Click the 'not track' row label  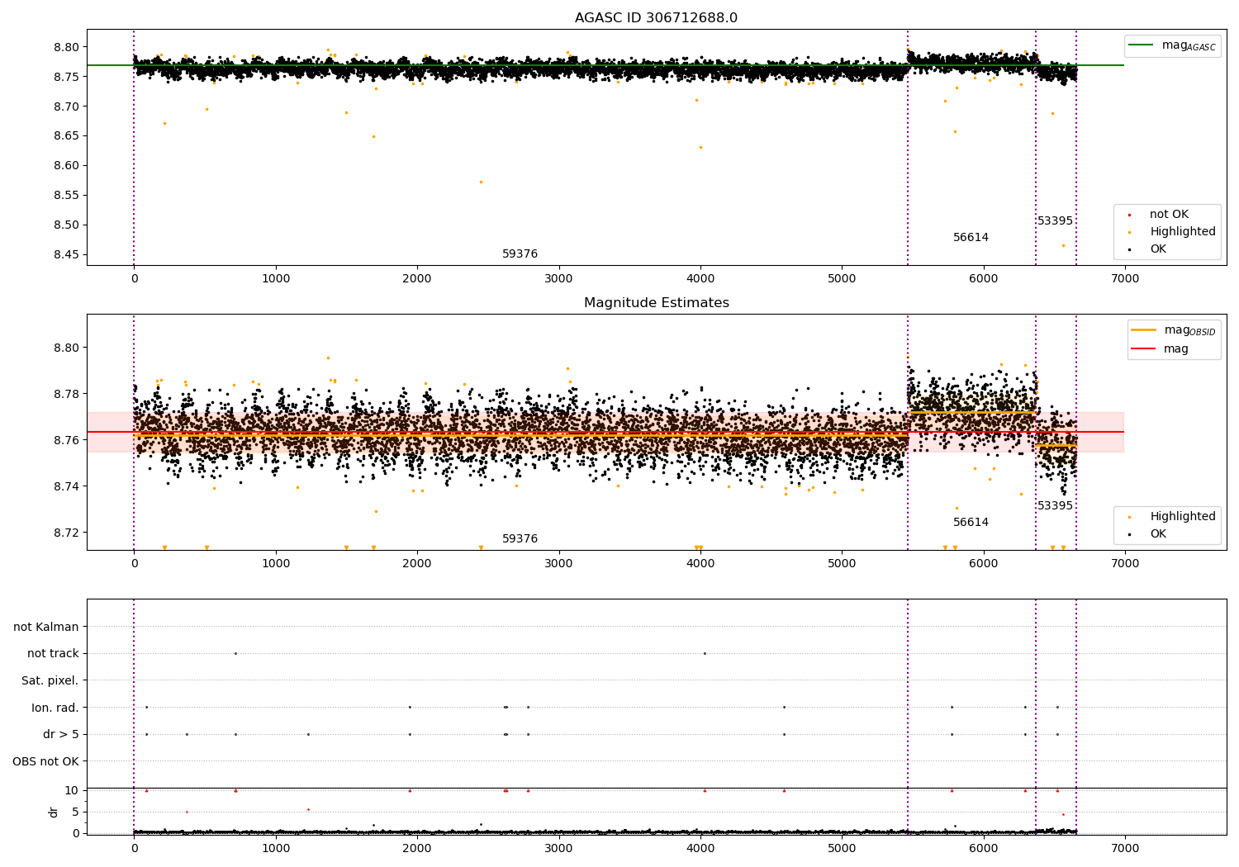coord(53,654)
